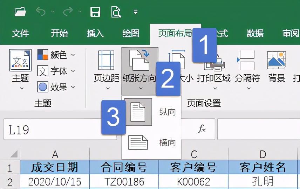The width and height of the screenshot is (300, 189).
Task: Select column D header
Action: click(263, 154)
